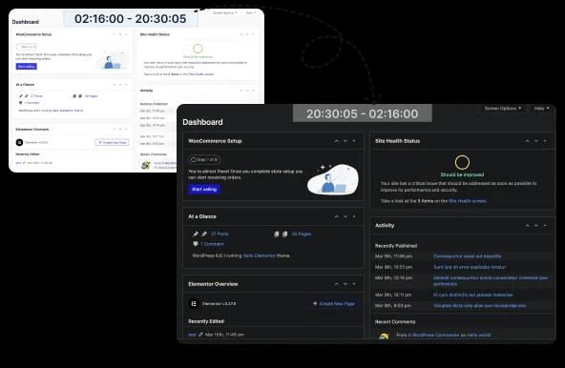The image size is (565, 368).
Task: Click the pages icon beside 39 Pages in dark dashboard
Action: 284,234
